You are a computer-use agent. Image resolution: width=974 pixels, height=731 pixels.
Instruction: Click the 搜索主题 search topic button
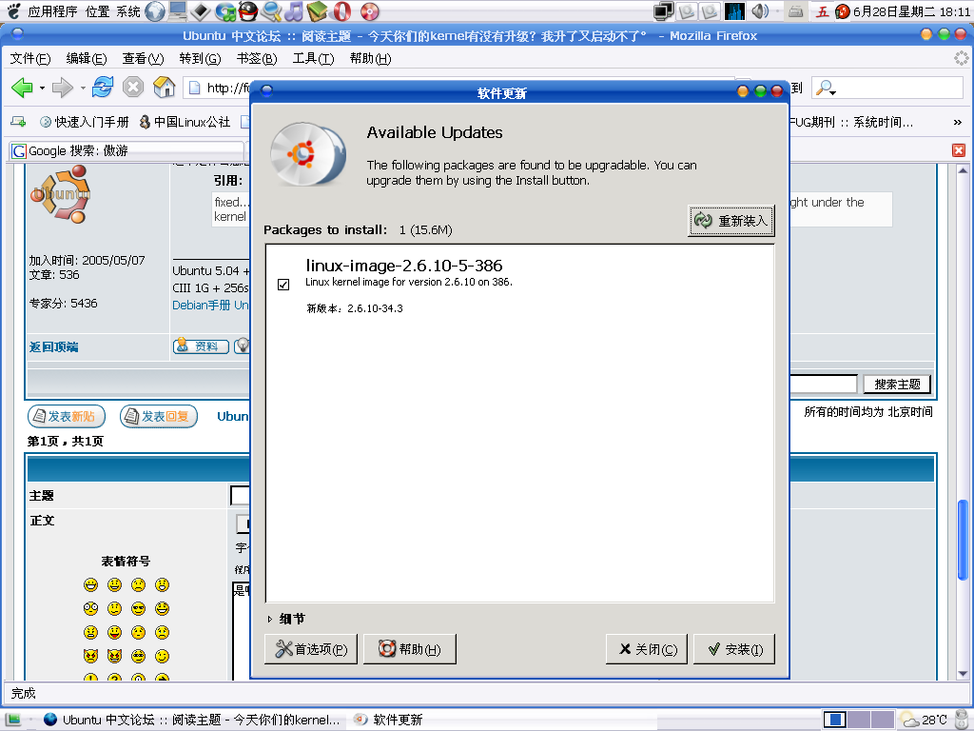[x=897, y=385]
